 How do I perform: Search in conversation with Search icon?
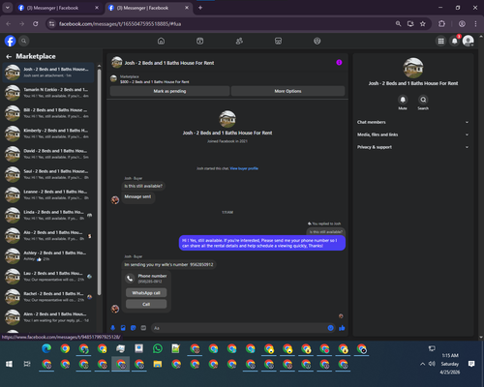point(423,100)
